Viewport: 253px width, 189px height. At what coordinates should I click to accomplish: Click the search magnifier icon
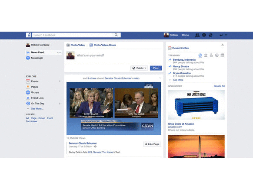[116, 35]
